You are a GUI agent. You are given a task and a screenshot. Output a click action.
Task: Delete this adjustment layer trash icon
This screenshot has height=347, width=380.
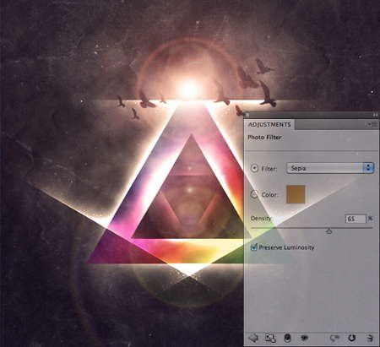click(370, 338)
